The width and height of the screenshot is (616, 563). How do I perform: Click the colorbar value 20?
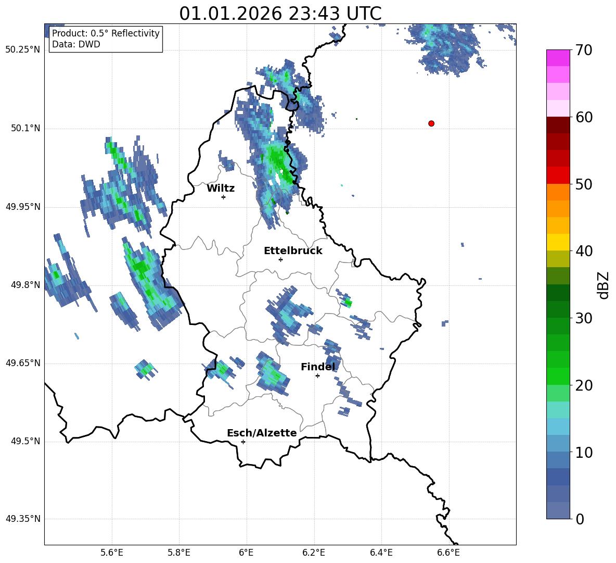pos(584,385)
